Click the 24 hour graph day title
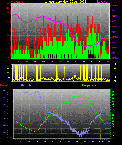This screenshot has width=122, height=145. pos(65,1)
